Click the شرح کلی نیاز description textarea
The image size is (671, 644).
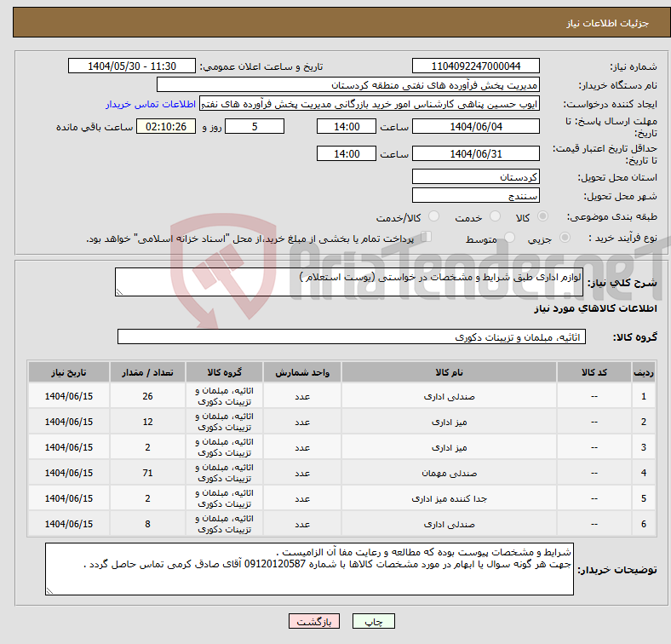point(349,282)
